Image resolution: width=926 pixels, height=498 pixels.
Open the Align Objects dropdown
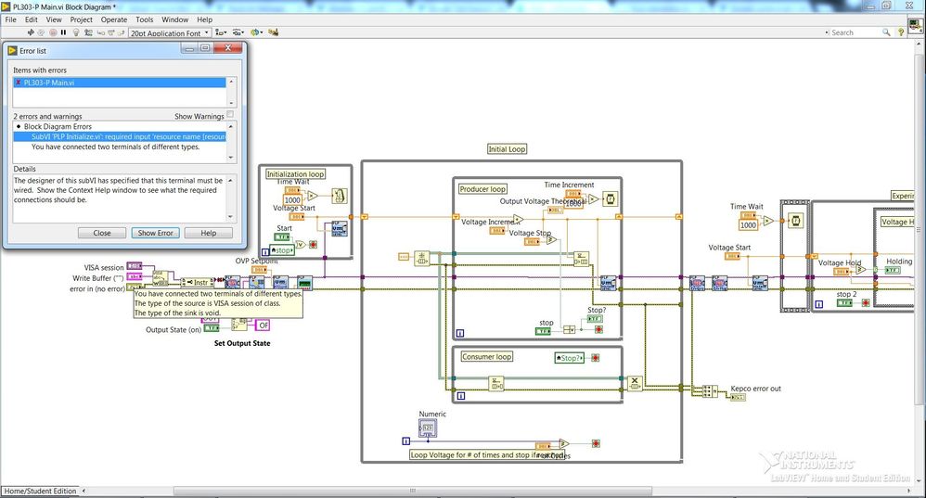click(221, 33)
